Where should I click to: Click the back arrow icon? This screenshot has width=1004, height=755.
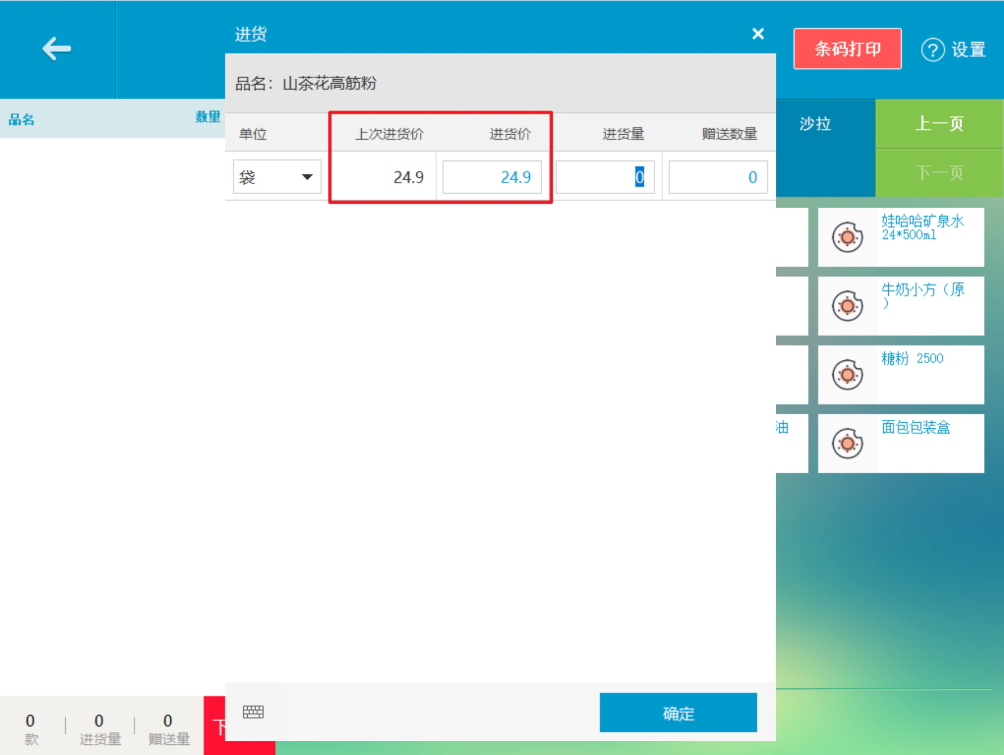tap(56, 49)
